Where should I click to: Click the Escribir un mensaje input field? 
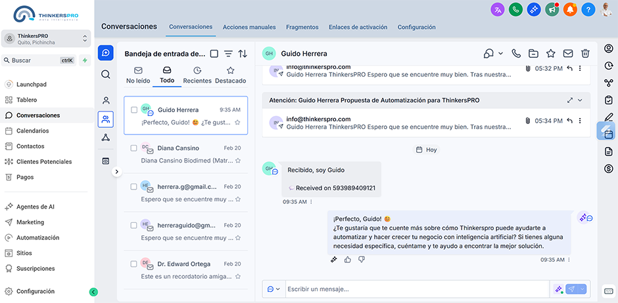pyautogui.click(x=416, y=289)
